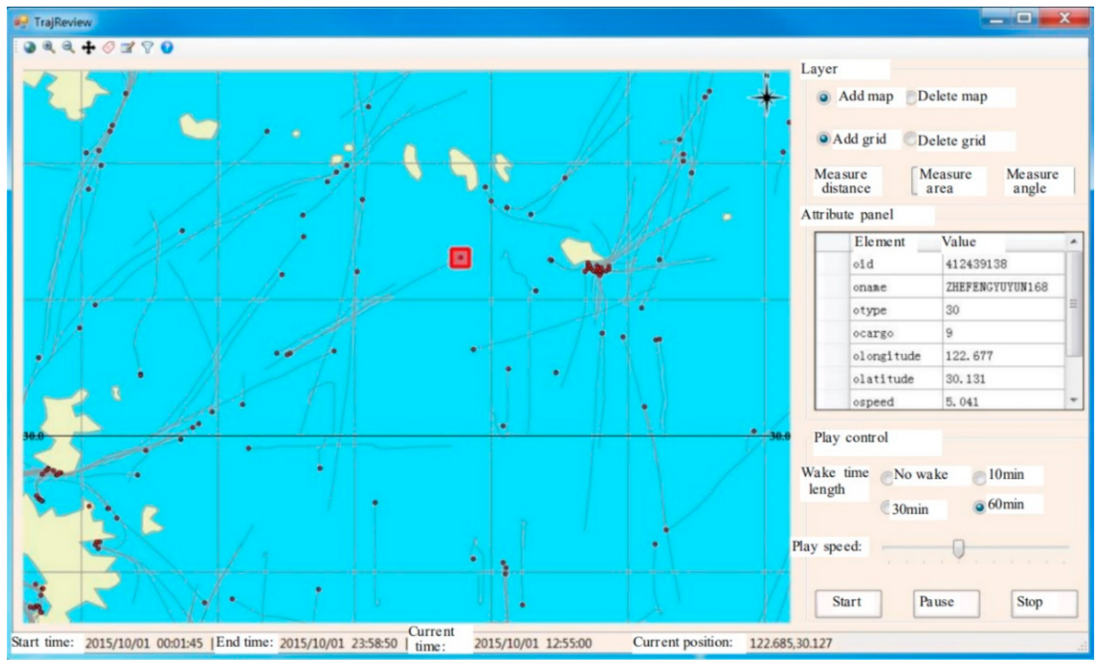The image size is (1100, 666).
Task: Open the edit window pencil icon
Action: tap(128, 47)
